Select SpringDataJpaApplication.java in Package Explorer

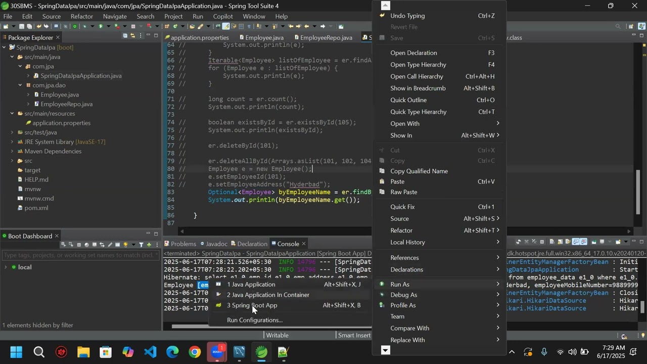(81, 76)
